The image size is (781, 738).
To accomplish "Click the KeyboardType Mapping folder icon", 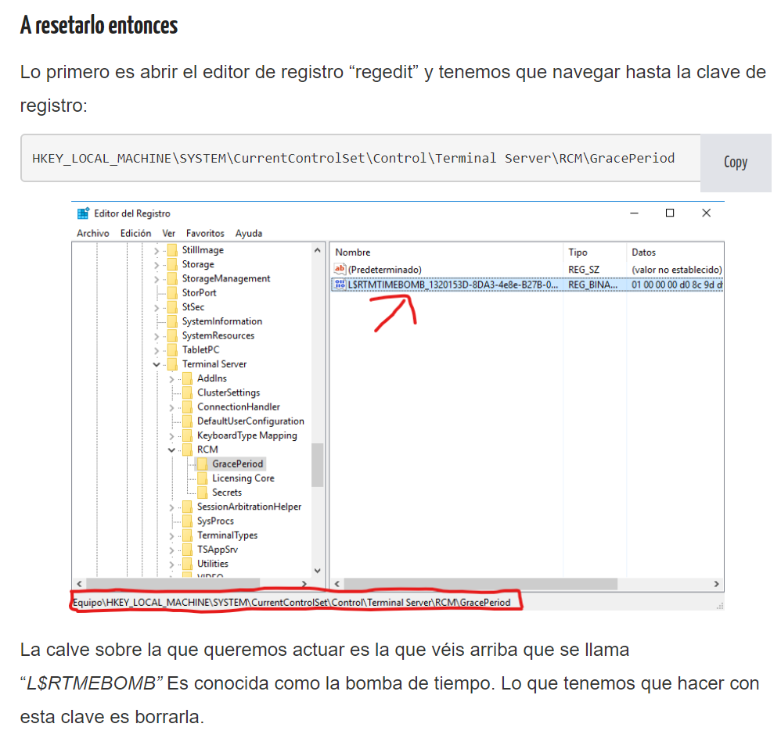I will point(187,435).
